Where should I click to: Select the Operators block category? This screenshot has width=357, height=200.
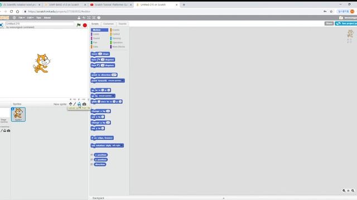pyautogui.click(x=117, y=42)
